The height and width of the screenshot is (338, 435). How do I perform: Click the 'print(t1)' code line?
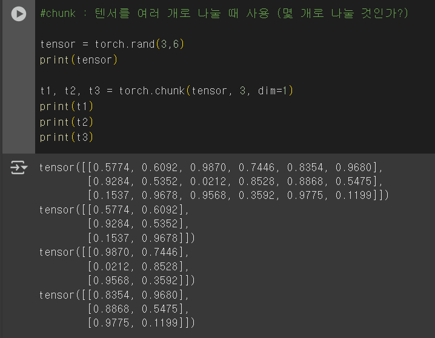pyautogui.click(x=67, y=106)
